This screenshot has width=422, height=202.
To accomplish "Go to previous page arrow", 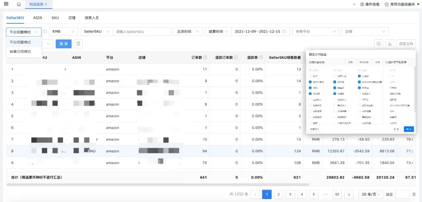I will point(255,194).
